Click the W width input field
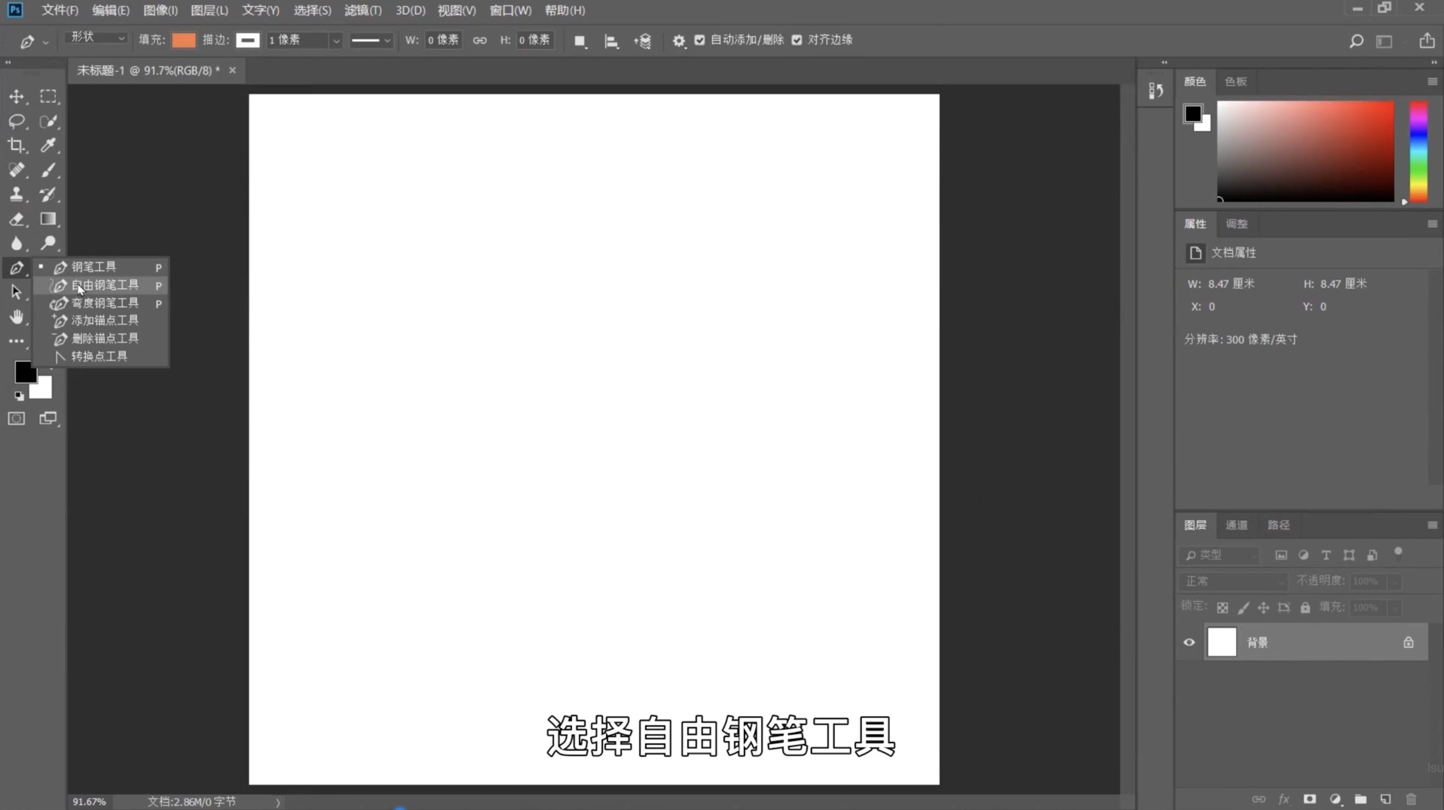This screenshot has height=810, width=1444. tap(443, 40)
